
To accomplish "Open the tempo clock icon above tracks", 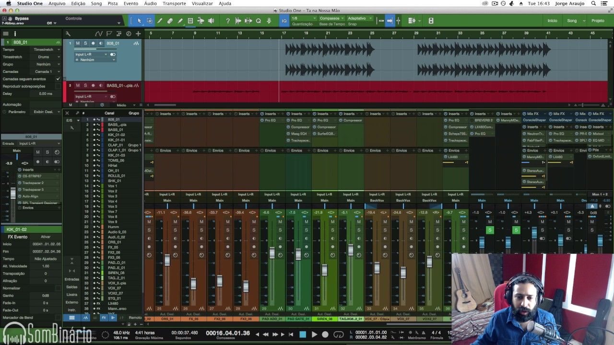I will point(129,34).
